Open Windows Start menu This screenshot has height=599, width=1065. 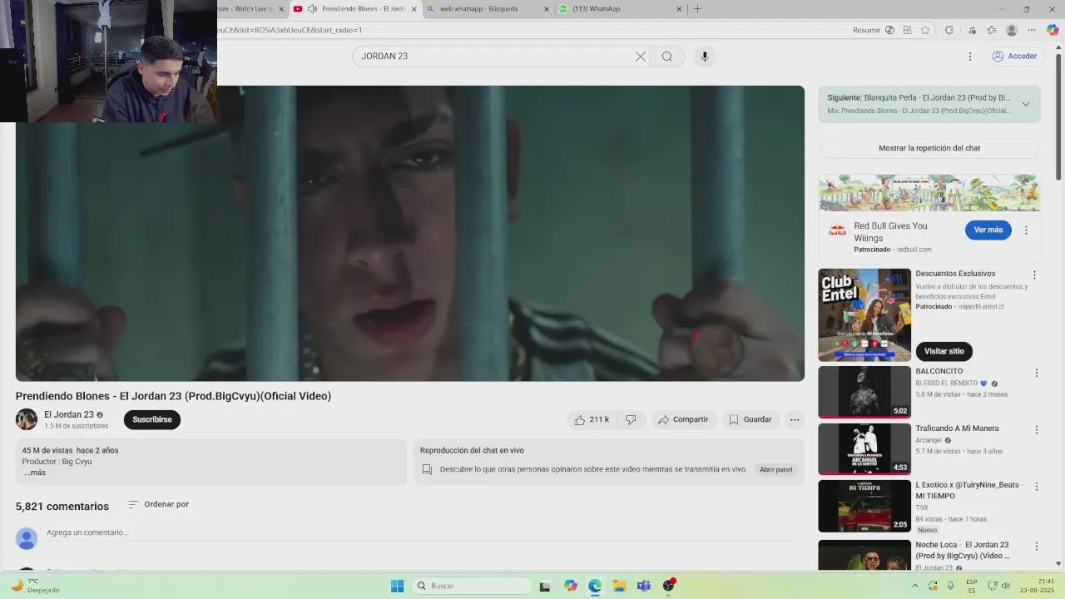tap(397, 586)
